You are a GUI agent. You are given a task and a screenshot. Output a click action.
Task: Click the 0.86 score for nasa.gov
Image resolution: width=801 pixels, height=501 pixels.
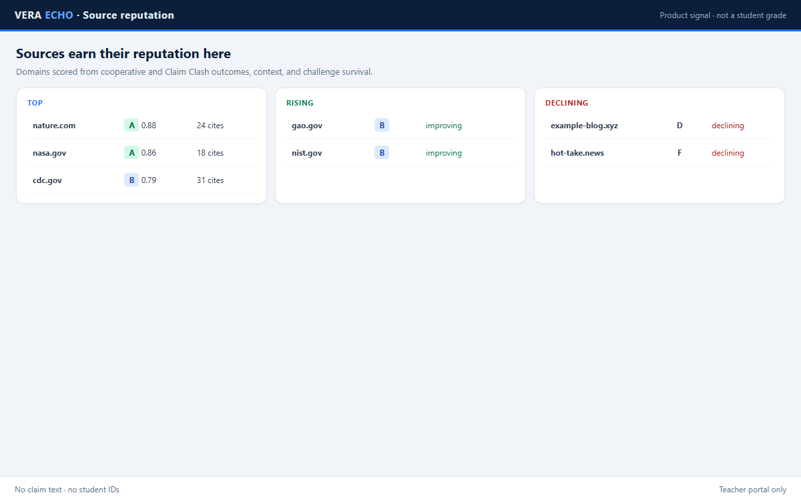[149, 153]
